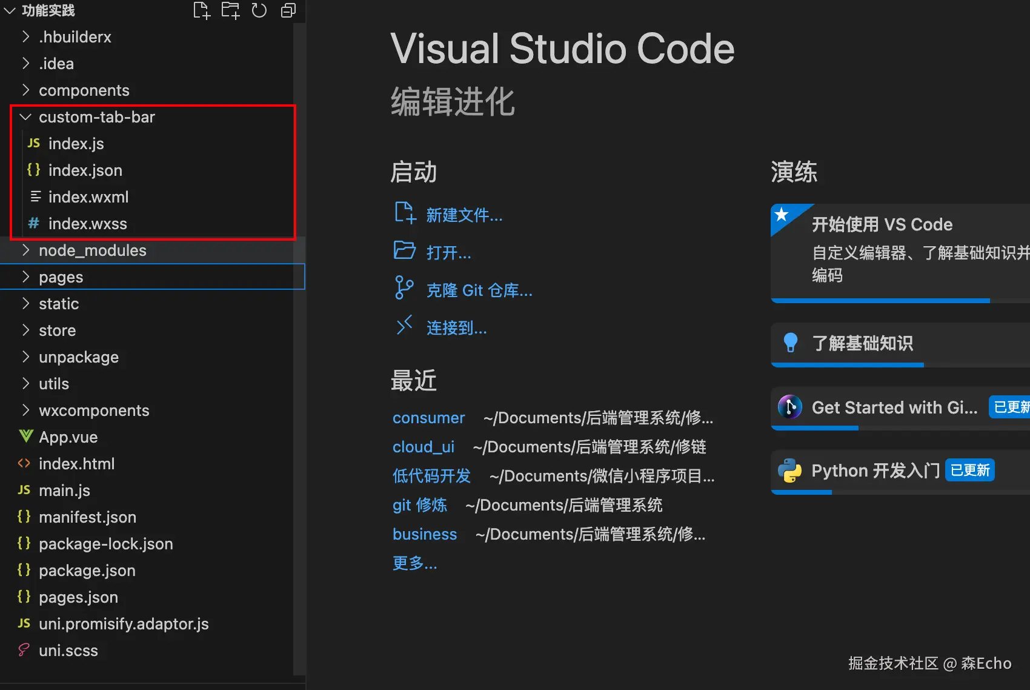The height and width of the screenshot is (690, 1030).
Task: Click the Sass icon beside uni.scss
Action: (x=24, y=650)
